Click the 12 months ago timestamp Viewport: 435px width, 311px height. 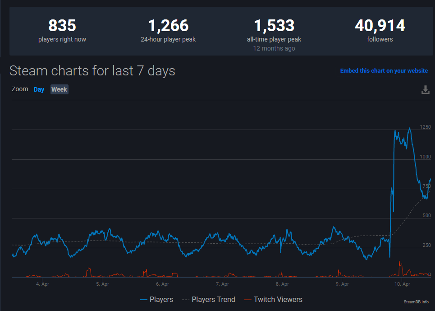point(274,48)
